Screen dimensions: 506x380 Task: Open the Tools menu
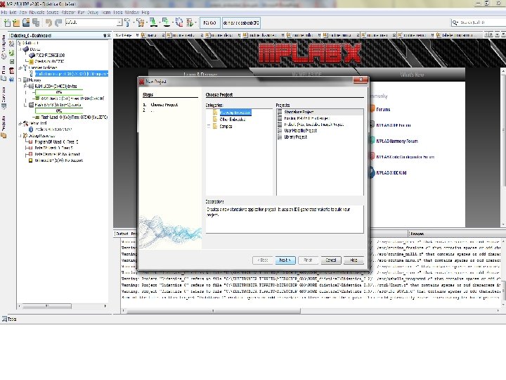pos(118,12)
